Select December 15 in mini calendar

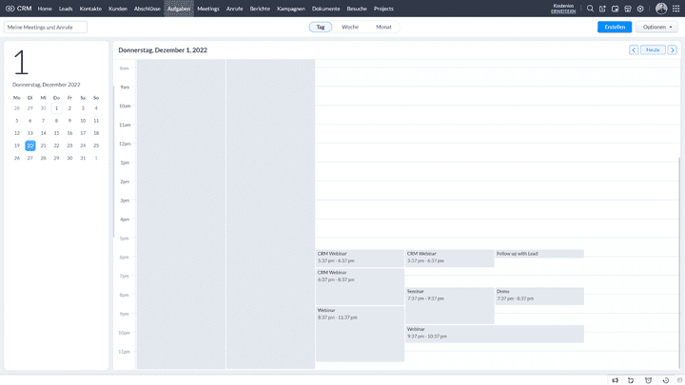(56, 133)
